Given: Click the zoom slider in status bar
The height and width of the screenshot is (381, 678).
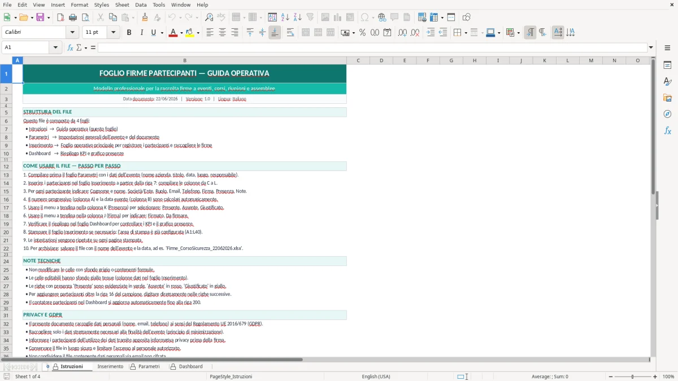Looking at the screenshot, I should coord(632,376).
